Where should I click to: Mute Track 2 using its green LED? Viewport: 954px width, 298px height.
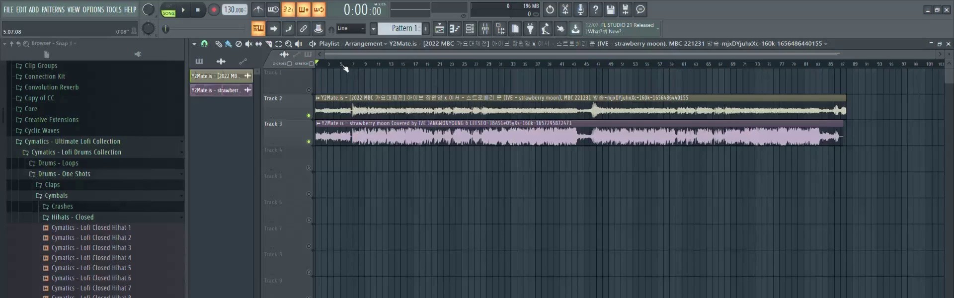pos(309,116)
